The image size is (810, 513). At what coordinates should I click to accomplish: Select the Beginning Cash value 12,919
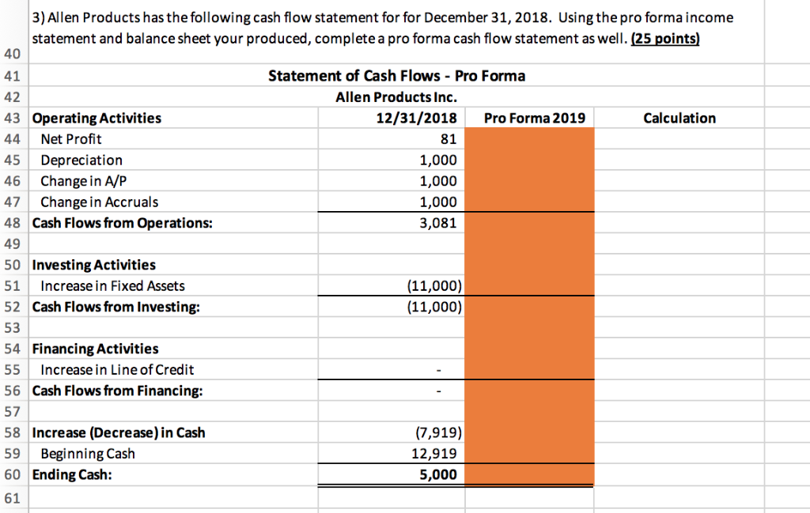tap(434, 454)
